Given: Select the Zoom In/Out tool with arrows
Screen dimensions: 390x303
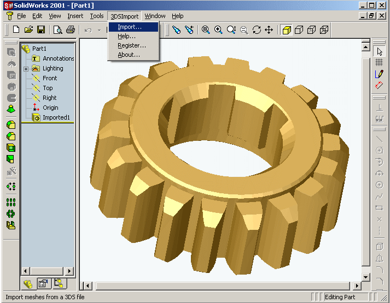Looking at the screenshot, I should [x=231, y=30].
